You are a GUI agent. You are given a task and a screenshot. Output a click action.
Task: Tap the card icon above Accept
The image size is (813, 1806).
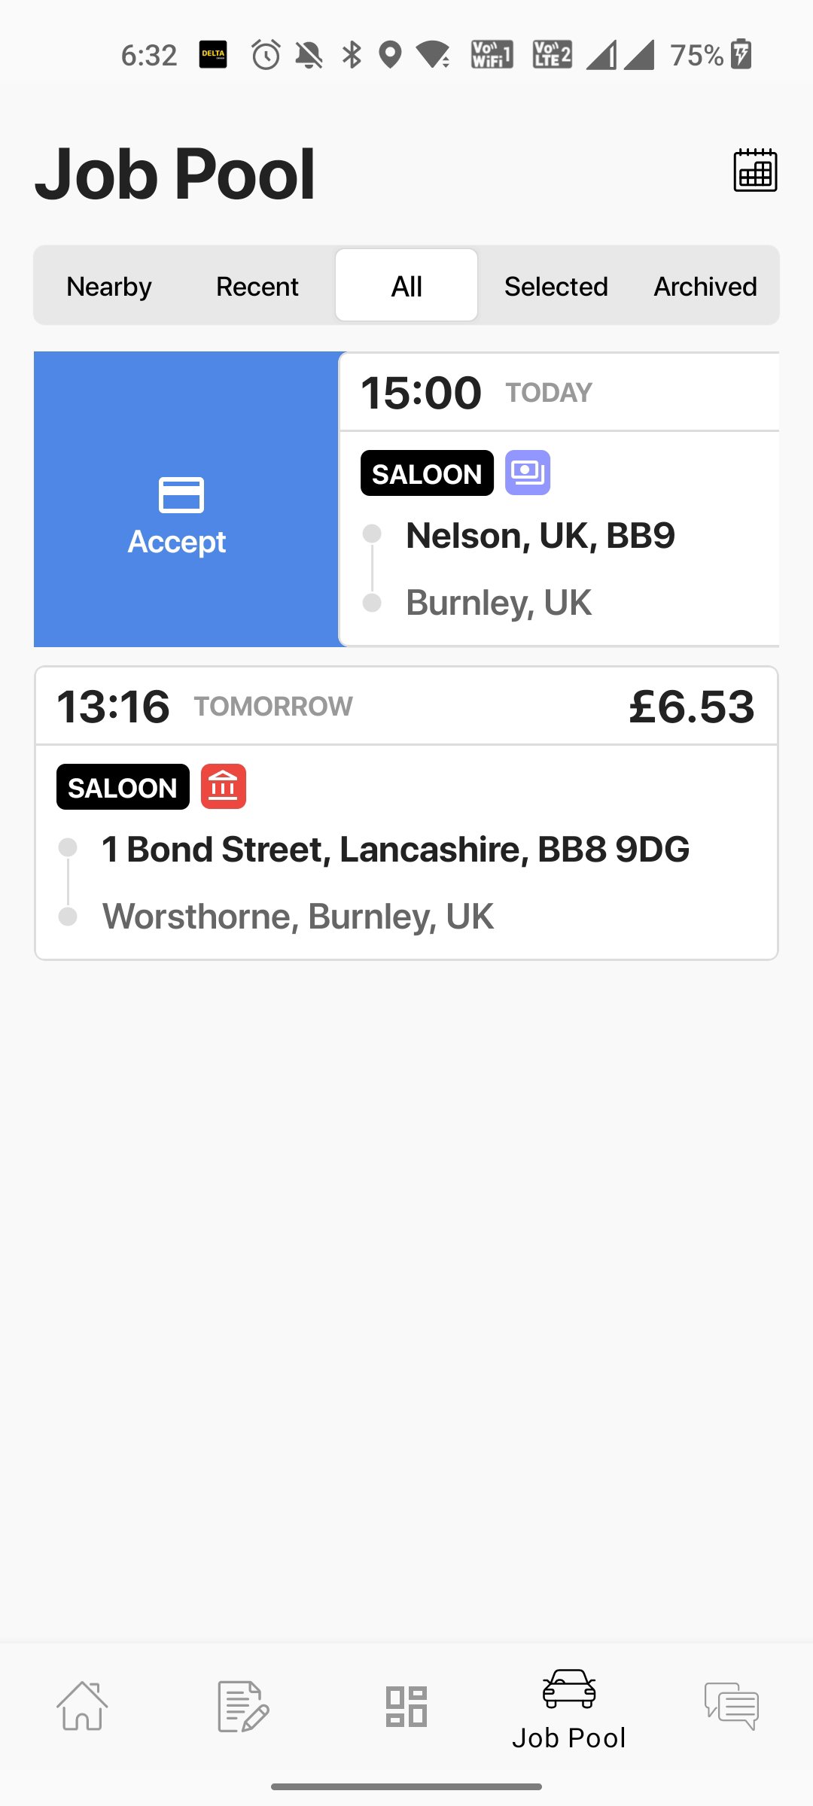pos(181,495)
